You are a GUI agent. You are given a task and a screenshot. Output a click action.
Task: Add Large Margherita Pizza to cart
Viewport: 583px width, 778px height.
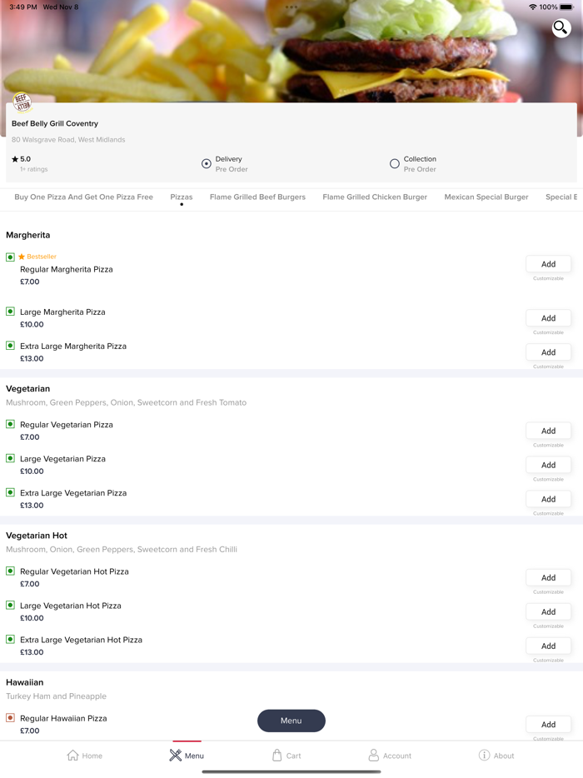pos(548,318)
